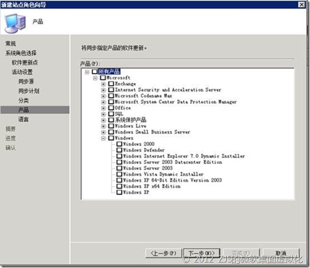The height and width of the screenshot is (268, 310).
Task: Tick the Windows Small Business Server checkbox
Action: [111, 132]
